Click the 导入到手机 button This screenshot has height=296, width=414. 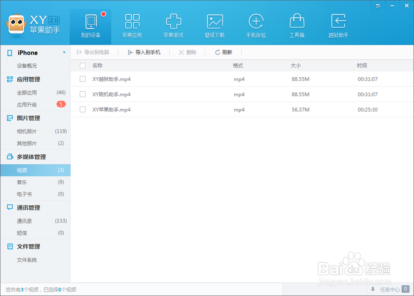click(x=144, y=52)
